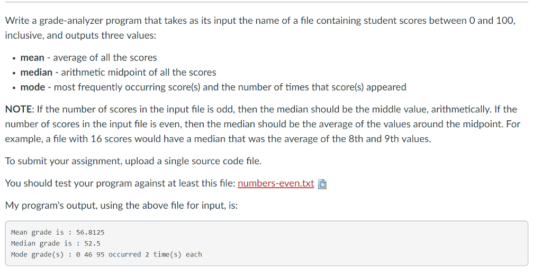Image resolution: width=542 pixels, height=274 pixels.
Task: Open the numbers-even.txt file link
Action: (276, 183)
